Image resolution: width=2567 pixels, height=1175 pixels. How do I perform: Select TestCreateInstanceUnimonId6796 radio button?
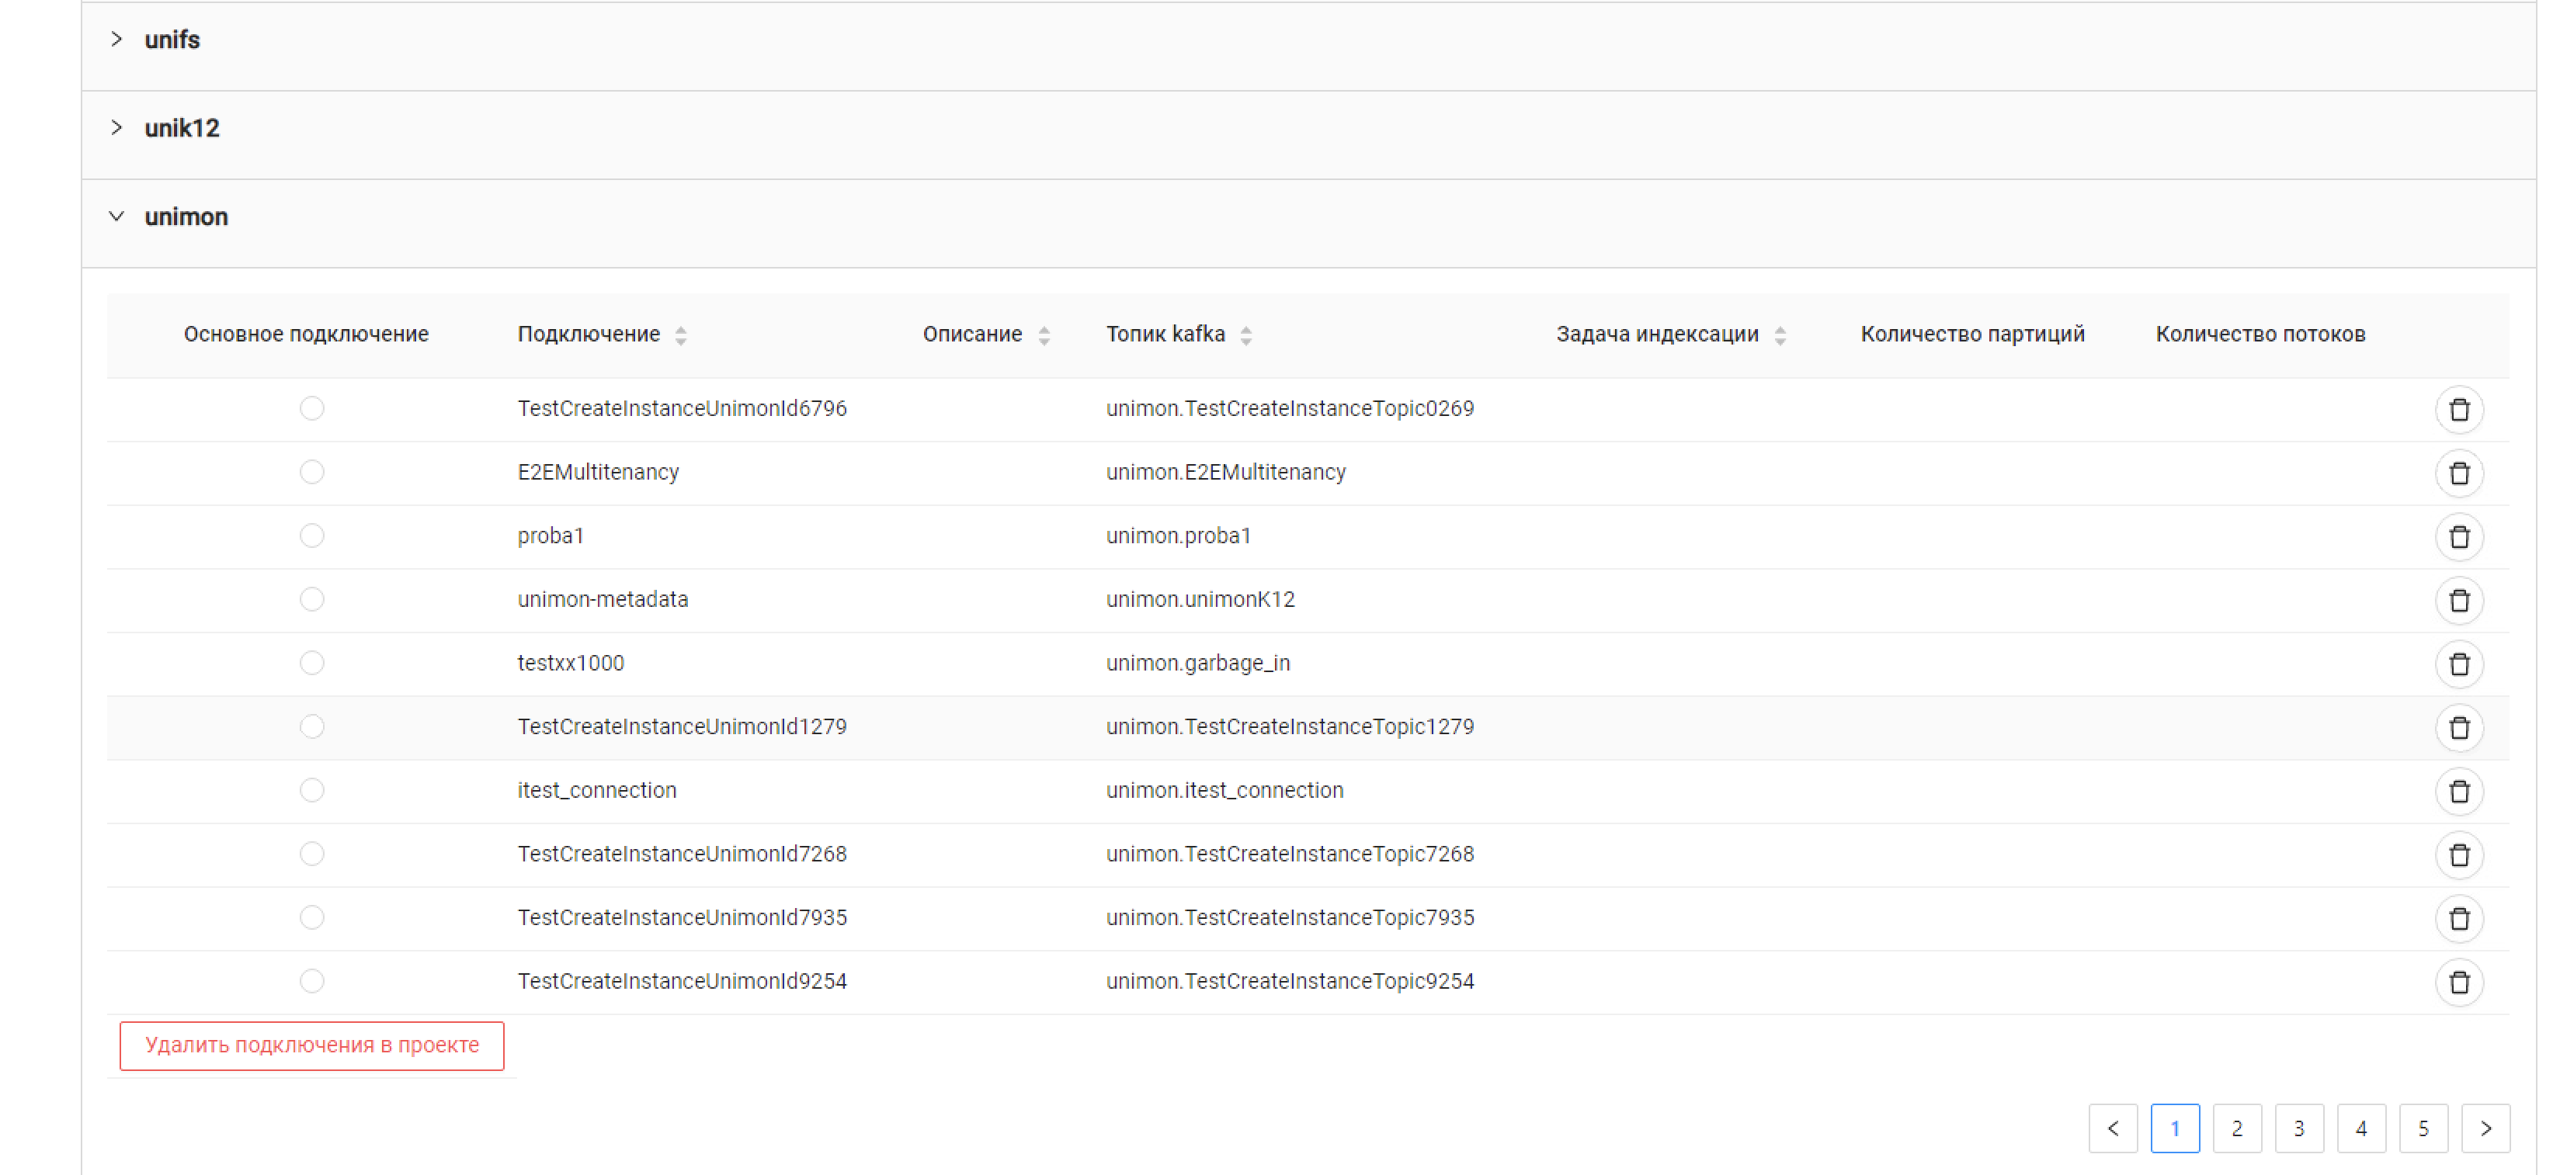click(312, 408)
